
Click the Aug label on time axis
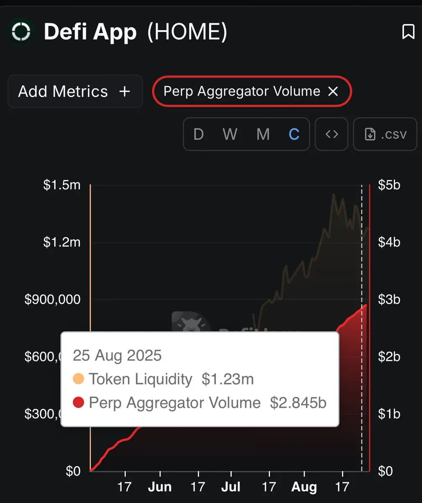(304, 487)
